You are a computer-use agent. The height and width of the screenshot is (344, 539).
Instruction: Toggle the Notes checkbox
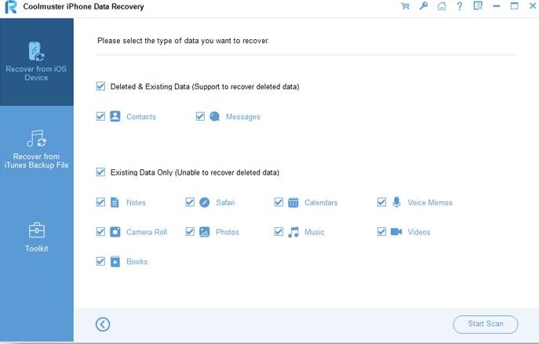[100, 202]
